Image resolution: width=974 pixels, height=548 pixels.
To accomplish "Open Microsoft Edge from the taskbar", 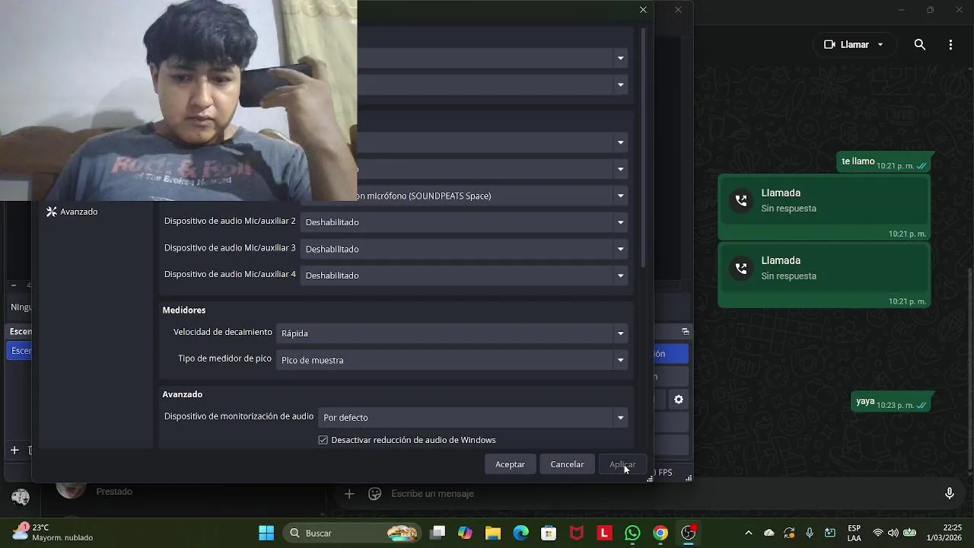I will tap(520, 533).
